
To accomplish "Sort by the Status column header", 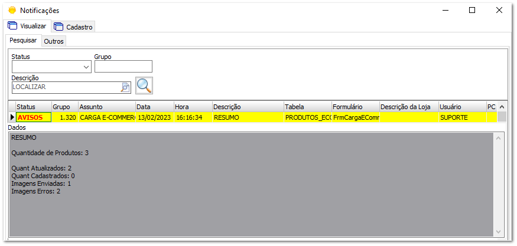I will click(x=33, y=107).
